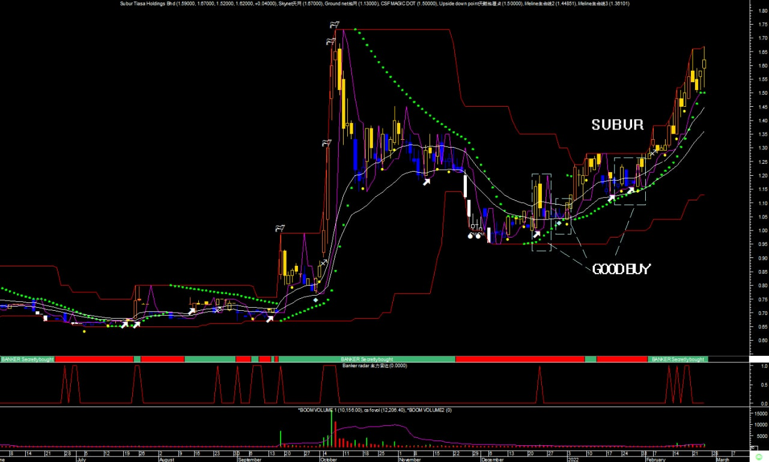Image resolution: width=769 pixels, height=462 pixels.
Task: Select the GOODBUY annotation text
Action: pos(621,269)
